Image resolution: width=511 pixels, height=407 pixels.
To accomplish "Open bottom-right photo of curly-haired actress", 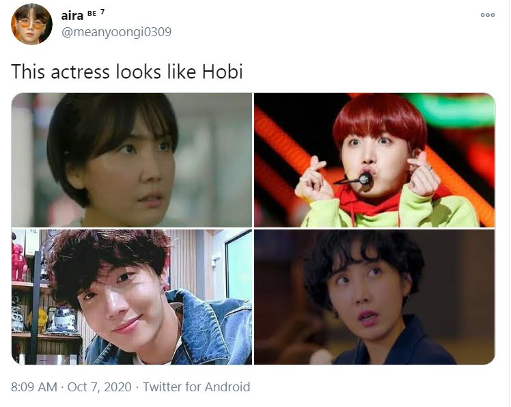I will pyautogui.click(x=374, y=297).
